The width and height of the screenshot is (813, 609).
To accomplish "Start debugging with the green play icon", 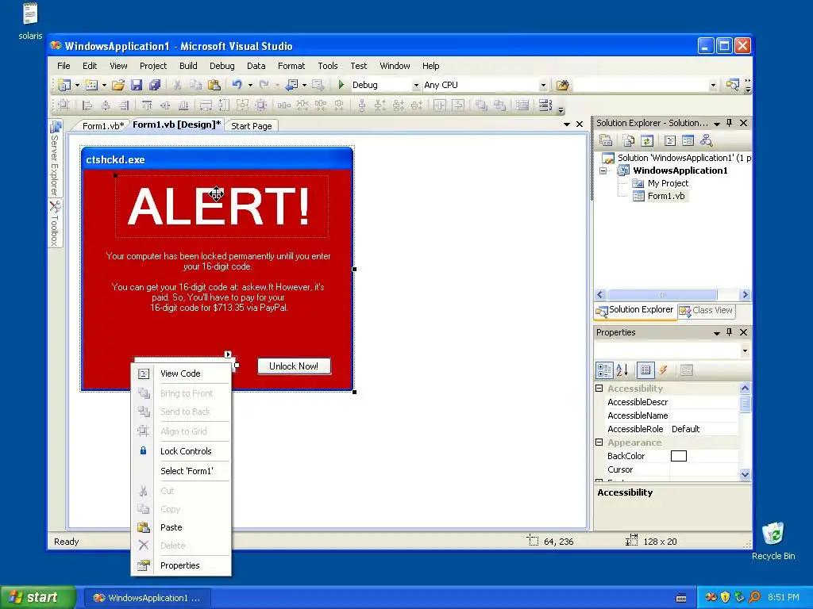I will (x=341, y=84).
